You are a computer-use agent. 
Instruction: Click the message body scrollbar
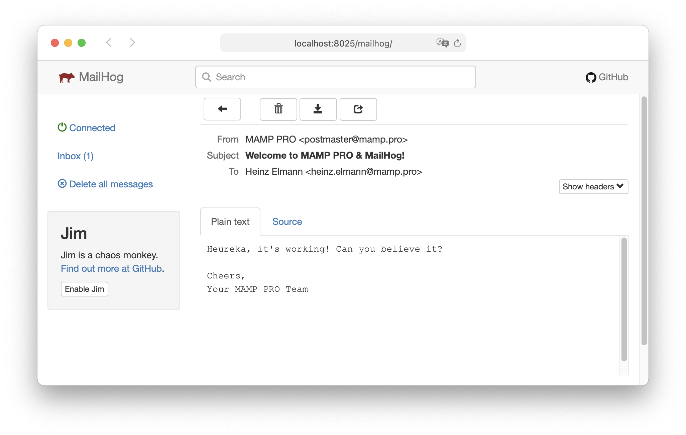click(x=624, y=299)
